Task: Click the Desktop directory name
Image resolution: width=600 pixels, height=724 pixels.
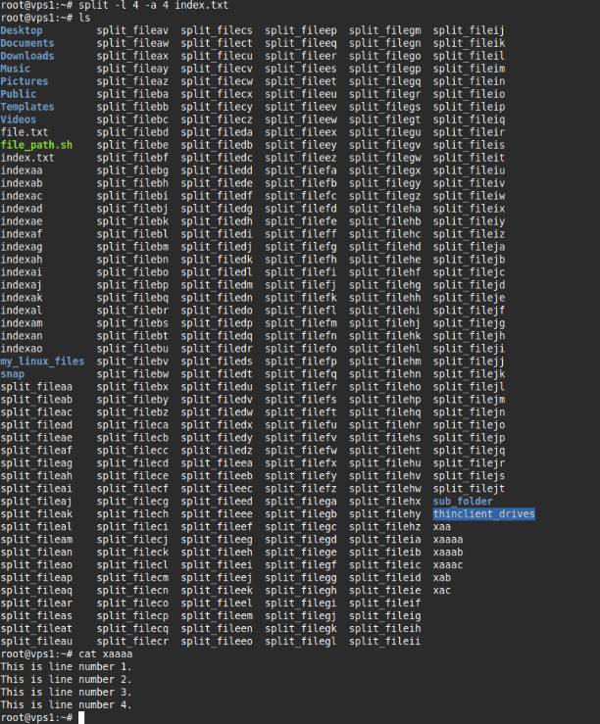Action: click(22, 30)
